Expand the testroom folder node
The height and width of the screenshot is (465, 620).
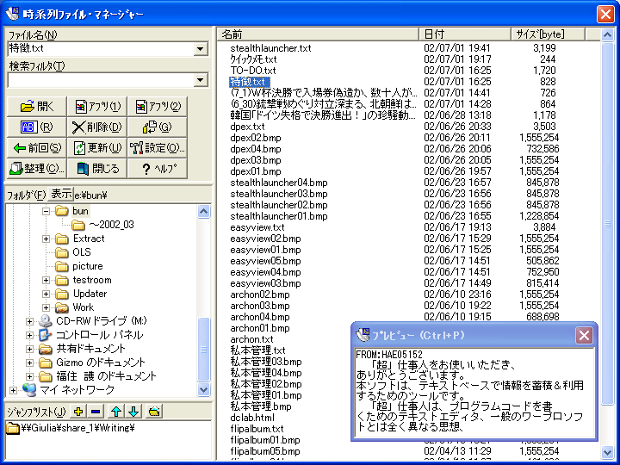pos(46,281)
